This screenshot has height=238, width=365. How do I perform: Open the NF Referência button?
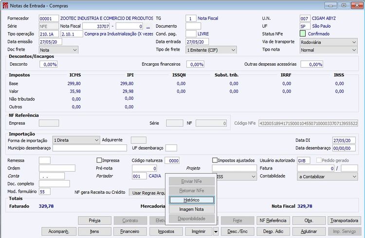pos(274,220)
